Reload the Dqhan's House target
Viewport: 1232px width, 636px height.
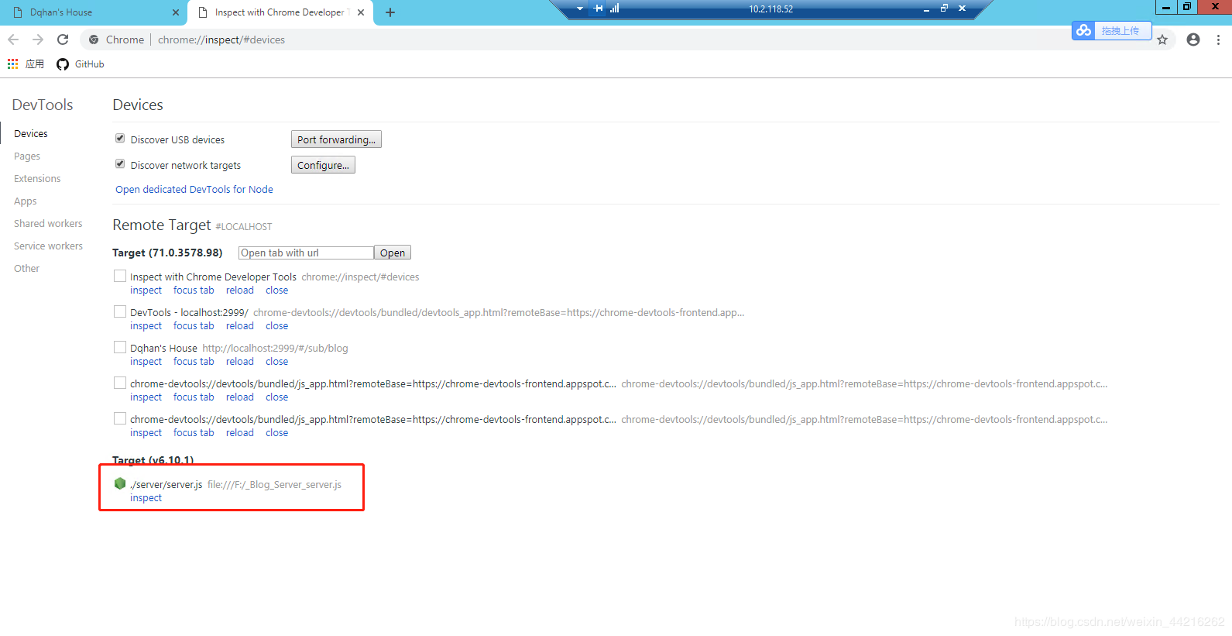click(240, 362)
